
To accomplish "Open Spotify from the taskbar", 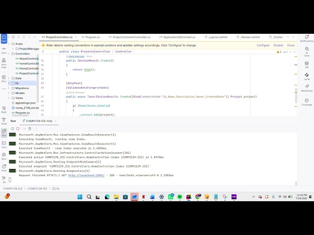I will click(180, 197).
